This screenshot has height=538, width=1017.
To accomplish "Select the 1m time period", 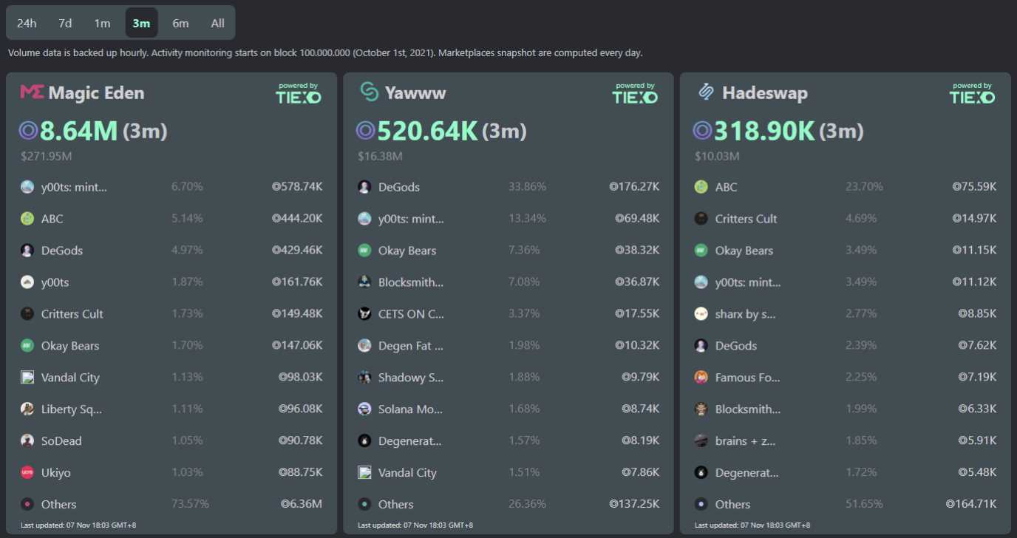I will [102, 23].
